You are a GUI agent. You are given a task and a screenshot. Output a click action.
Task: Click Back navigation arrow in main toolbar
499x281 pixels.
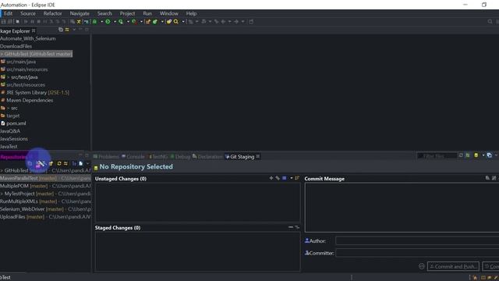[224, 22]
